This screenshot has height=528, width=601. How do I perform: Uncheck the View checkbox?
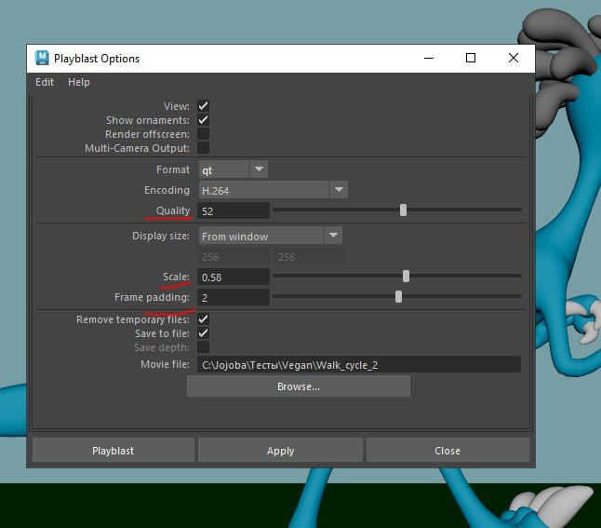(203, 106)
